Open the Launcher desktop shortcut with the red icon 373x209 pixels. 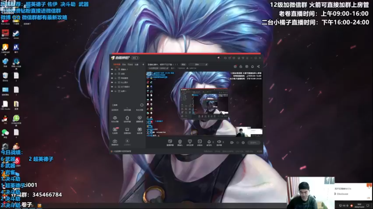(x=5, y=34)
